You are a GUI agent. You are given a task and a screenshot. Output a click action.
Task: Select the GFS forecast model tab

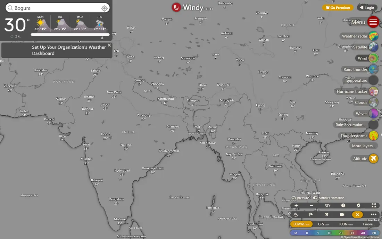coord(324,224)
